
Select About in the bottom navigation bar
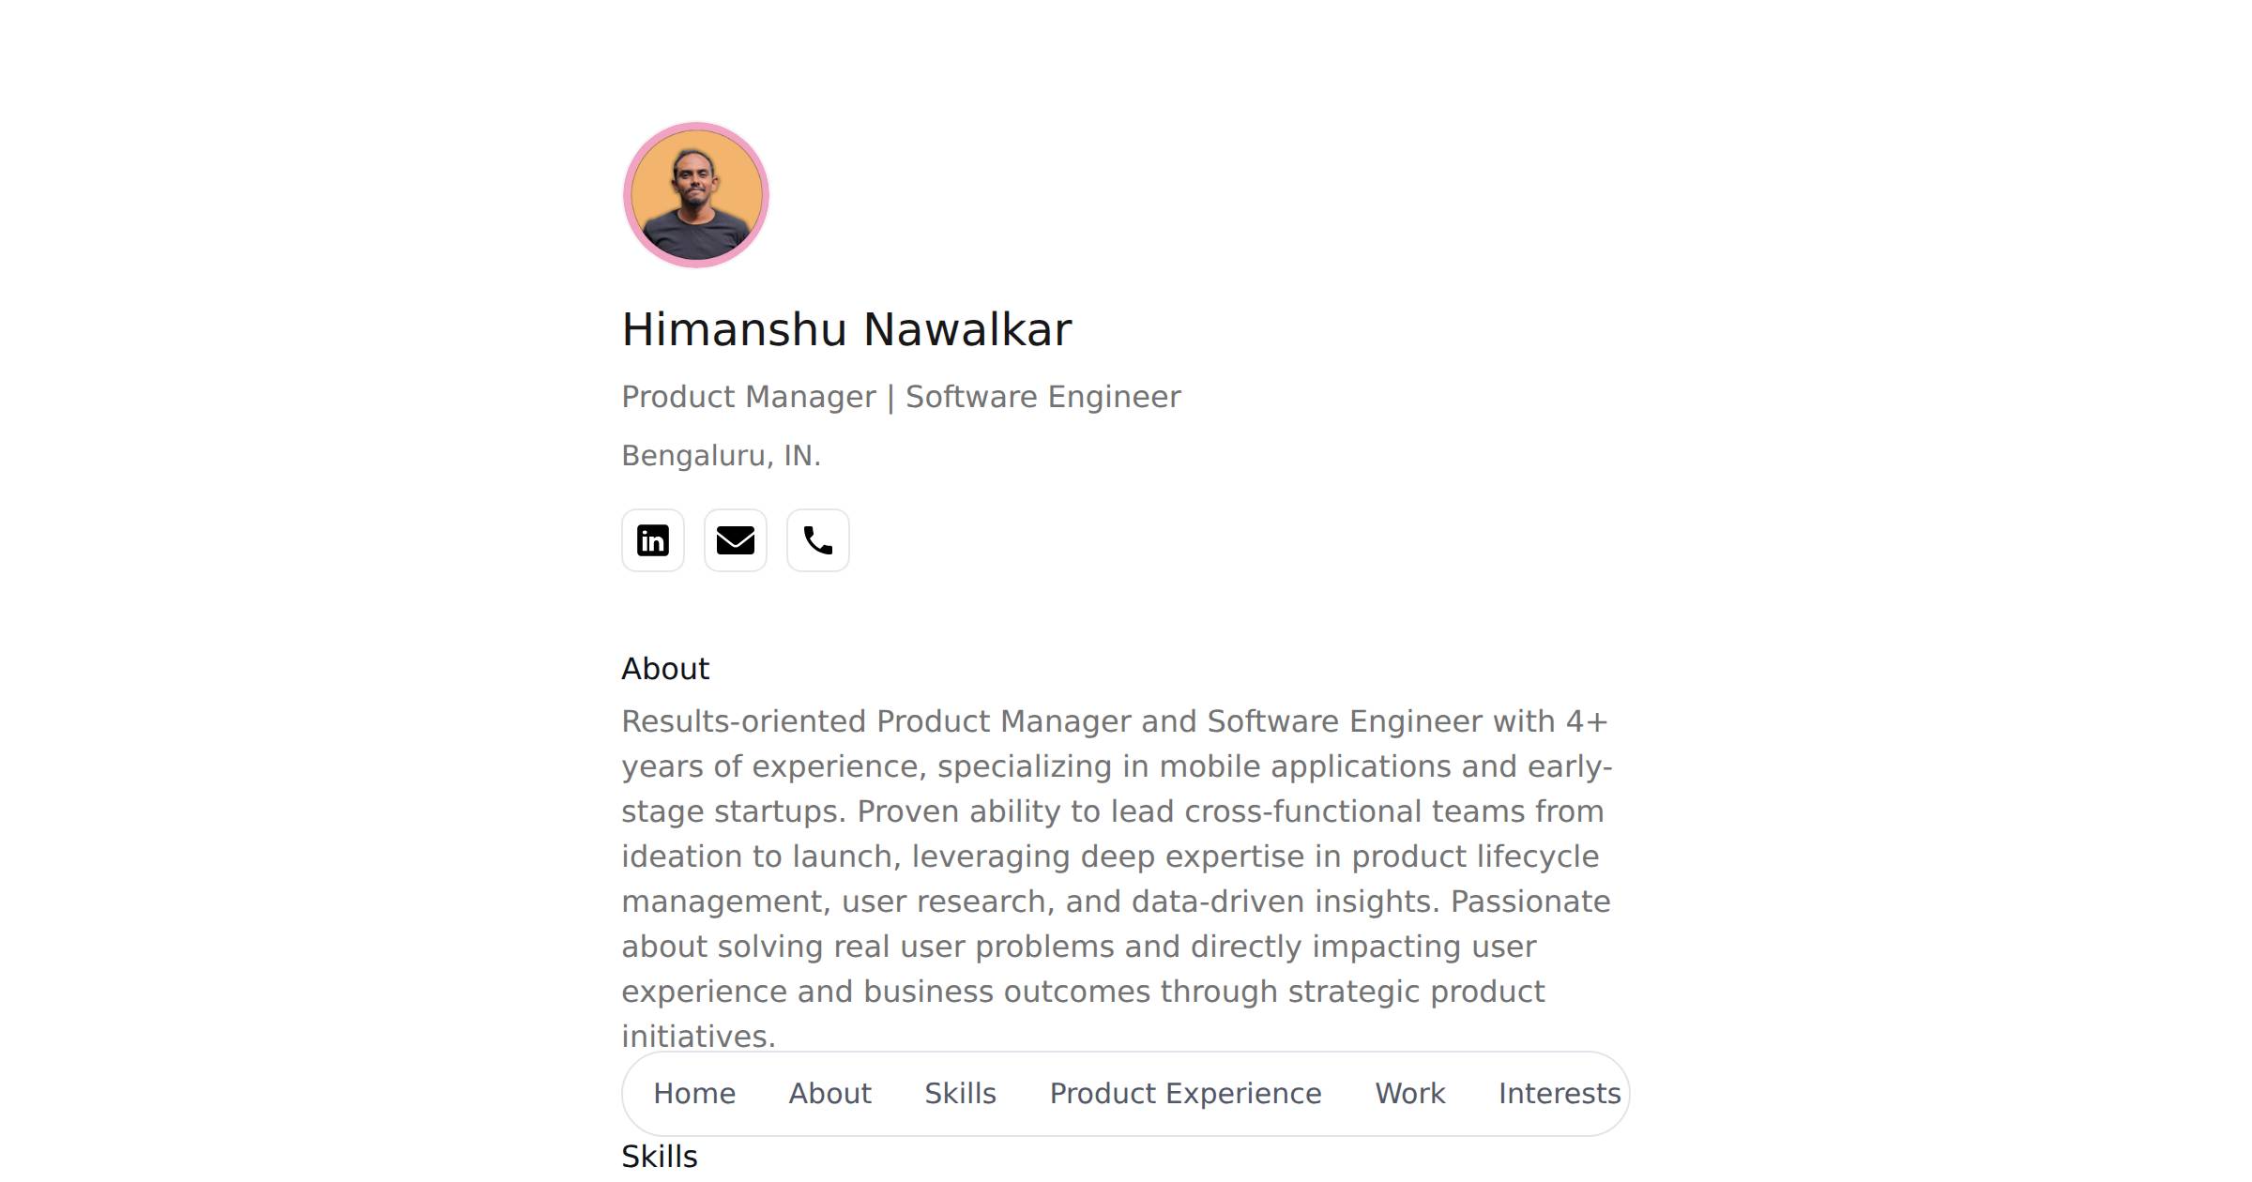tap(829, 1094)
